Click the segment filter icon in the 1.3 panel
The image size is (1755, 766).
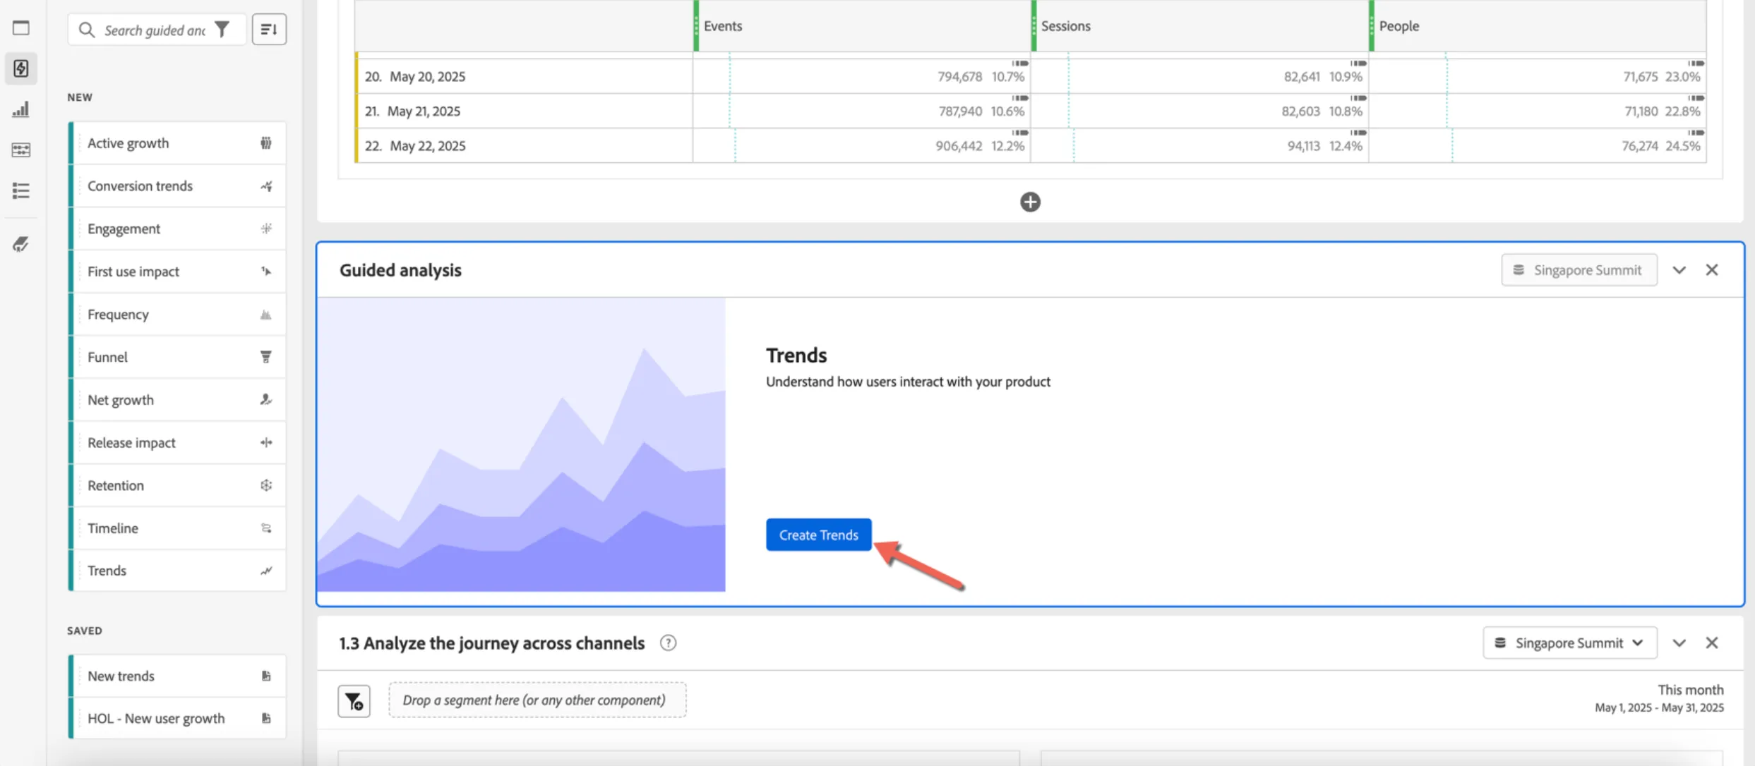[x=354, y=700]
